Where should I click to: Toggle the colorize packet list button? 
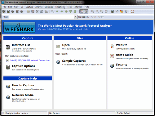click(x=82, y=11)
